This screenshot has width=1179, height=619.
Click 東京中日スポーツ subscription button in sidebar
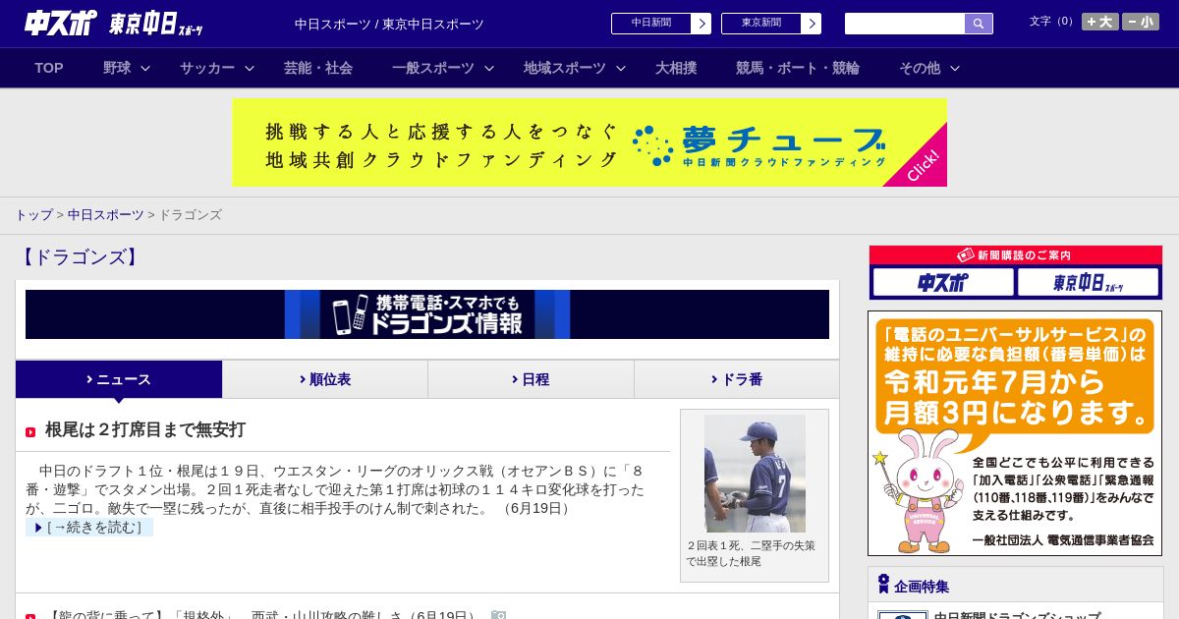[1088, 282]
